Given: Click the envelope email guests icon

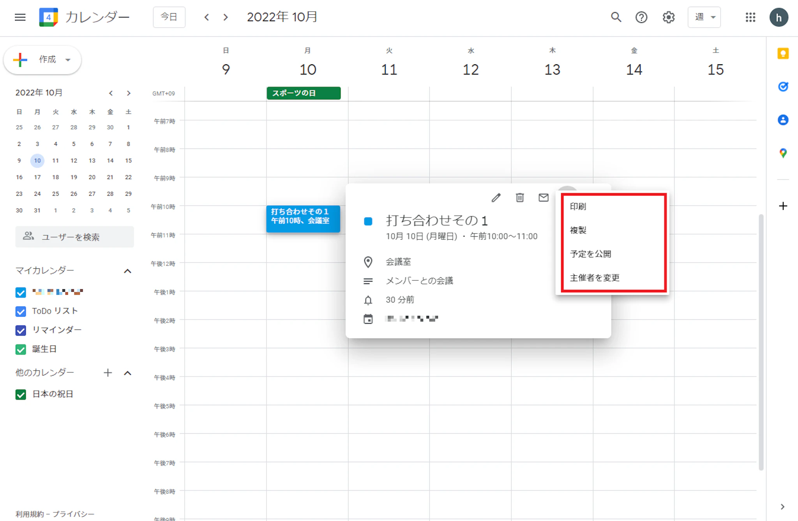Looking at the screenshot, I should tap(544, 198).
